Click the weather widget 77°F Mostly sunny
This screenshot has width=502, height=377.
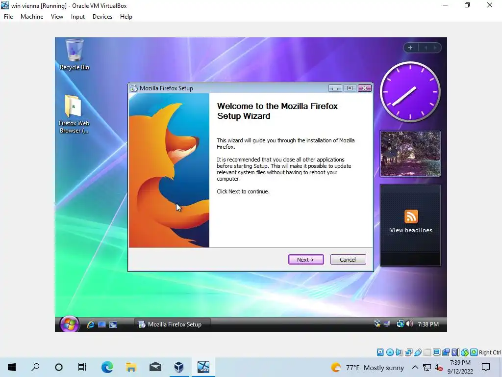coord(368,367)
